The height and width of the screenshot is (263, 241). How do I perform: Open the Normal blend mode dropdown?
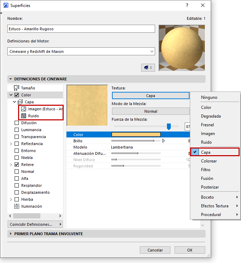[x=151, y=111]
